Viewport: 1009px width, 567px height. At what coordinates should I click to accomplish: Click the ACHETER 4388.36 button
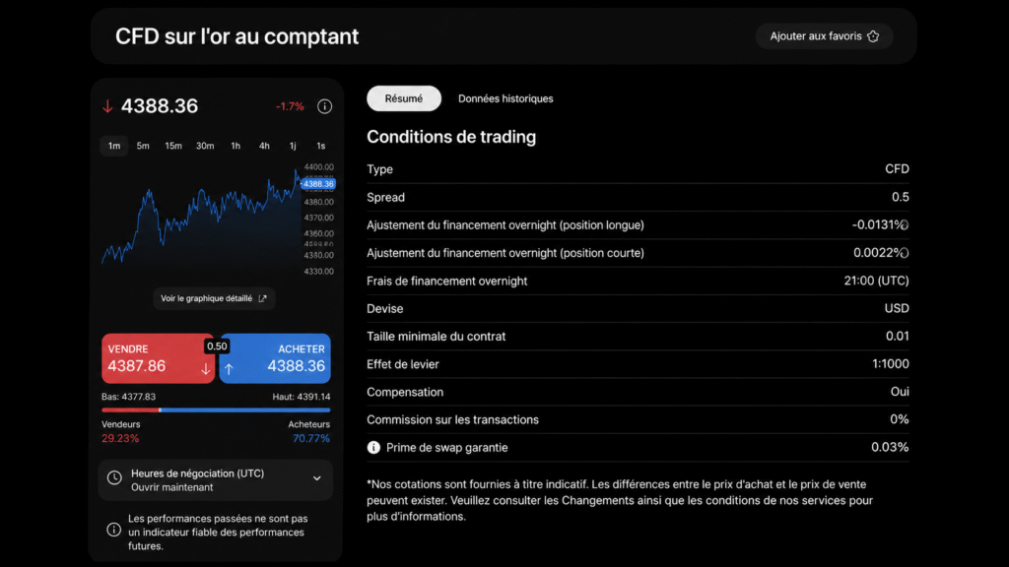pyautogui.click(x=275, y=358)
